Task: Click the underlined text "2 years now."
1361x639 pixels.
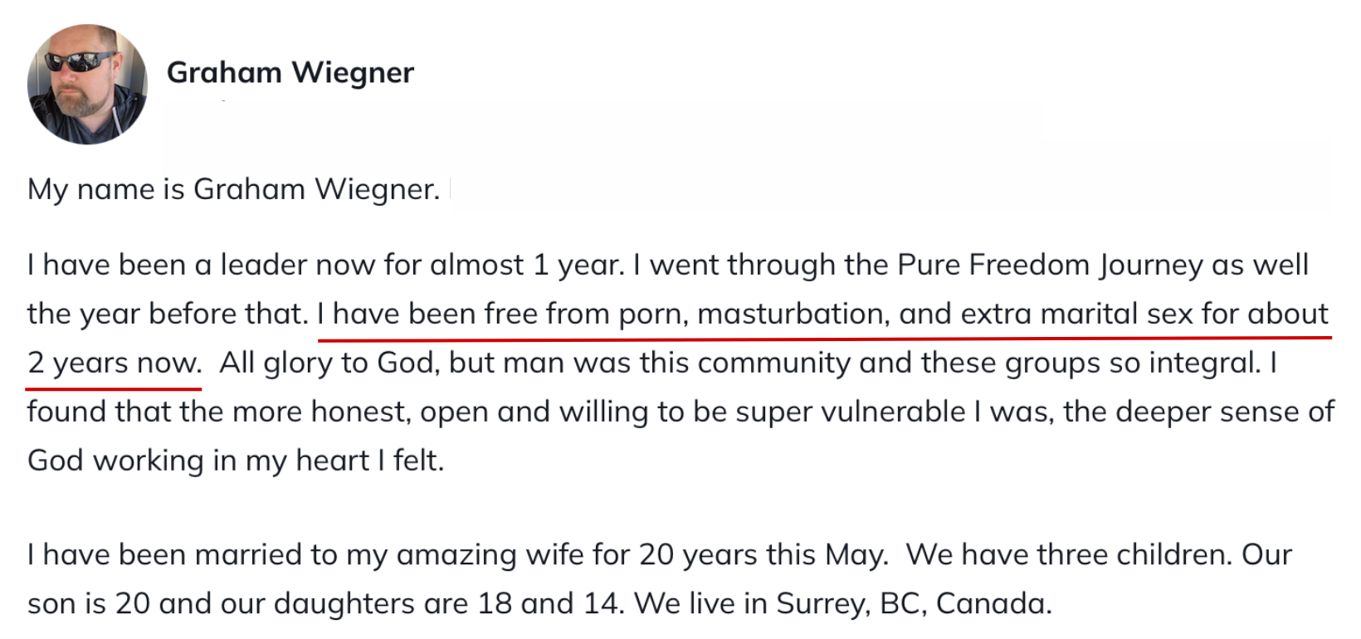Action: (x=115, y=363)
